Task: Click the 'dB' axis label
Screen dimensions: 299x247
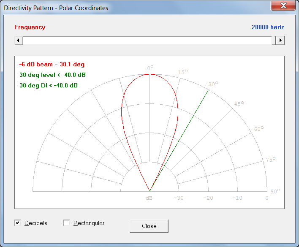Action: (x=149, y=198)
